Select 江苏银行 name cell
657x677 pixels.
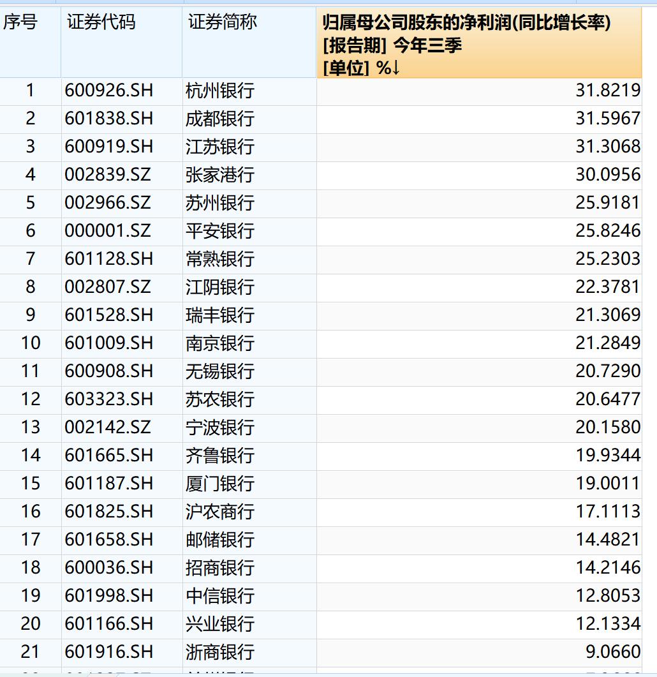(x=249, y=147)
